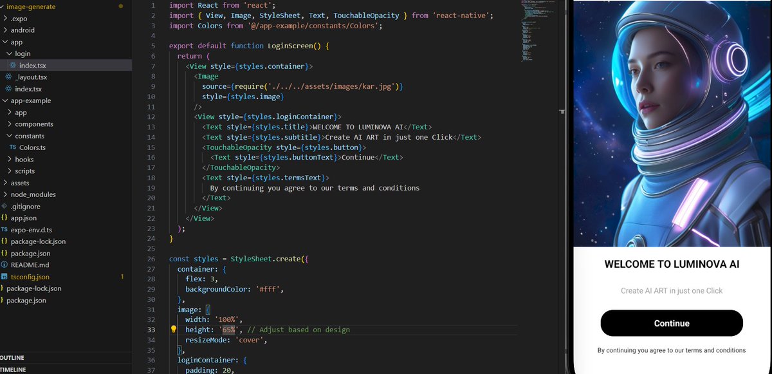Screen dimensions: 772x374
Task: Click the LoginScreen function name
Action: coord(290,46)
